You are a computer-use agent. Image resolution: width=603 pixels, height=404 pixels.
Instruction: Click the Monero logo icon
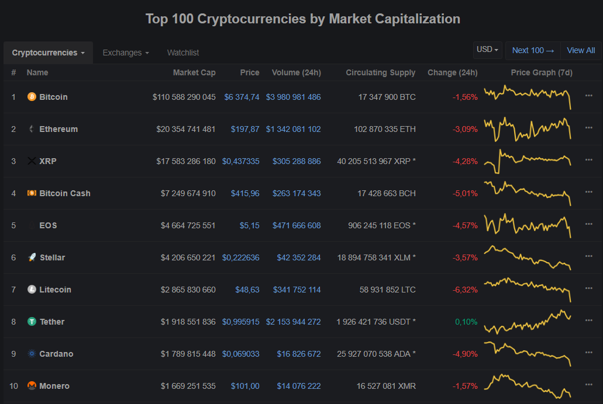point(32,386)
